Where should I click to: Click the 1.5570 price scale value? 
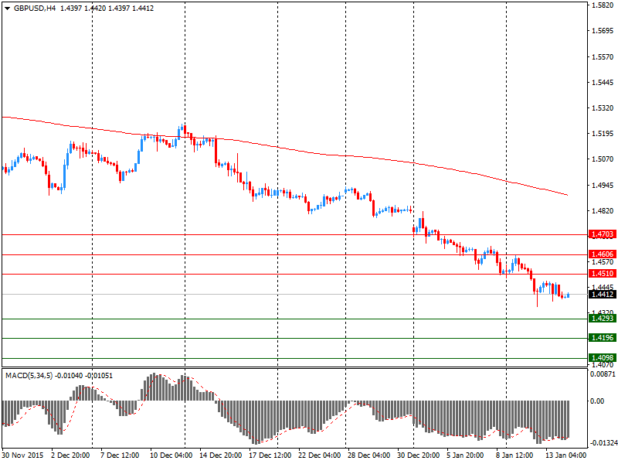(603, 56)
